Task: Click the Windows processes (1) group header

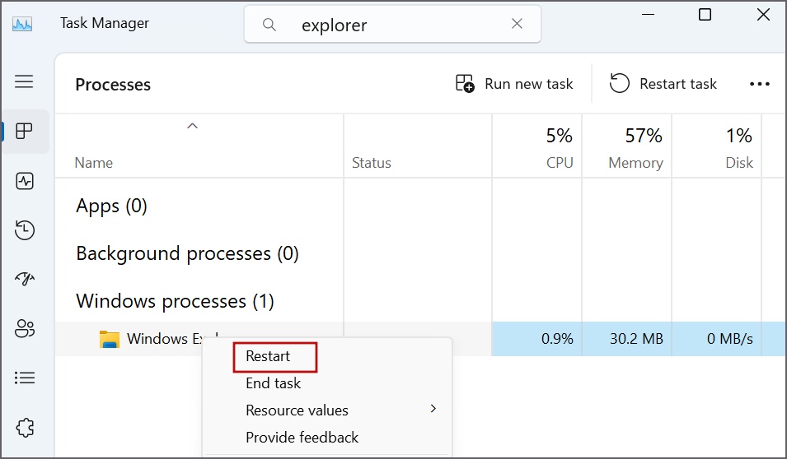Action: [x=175, y=301]
